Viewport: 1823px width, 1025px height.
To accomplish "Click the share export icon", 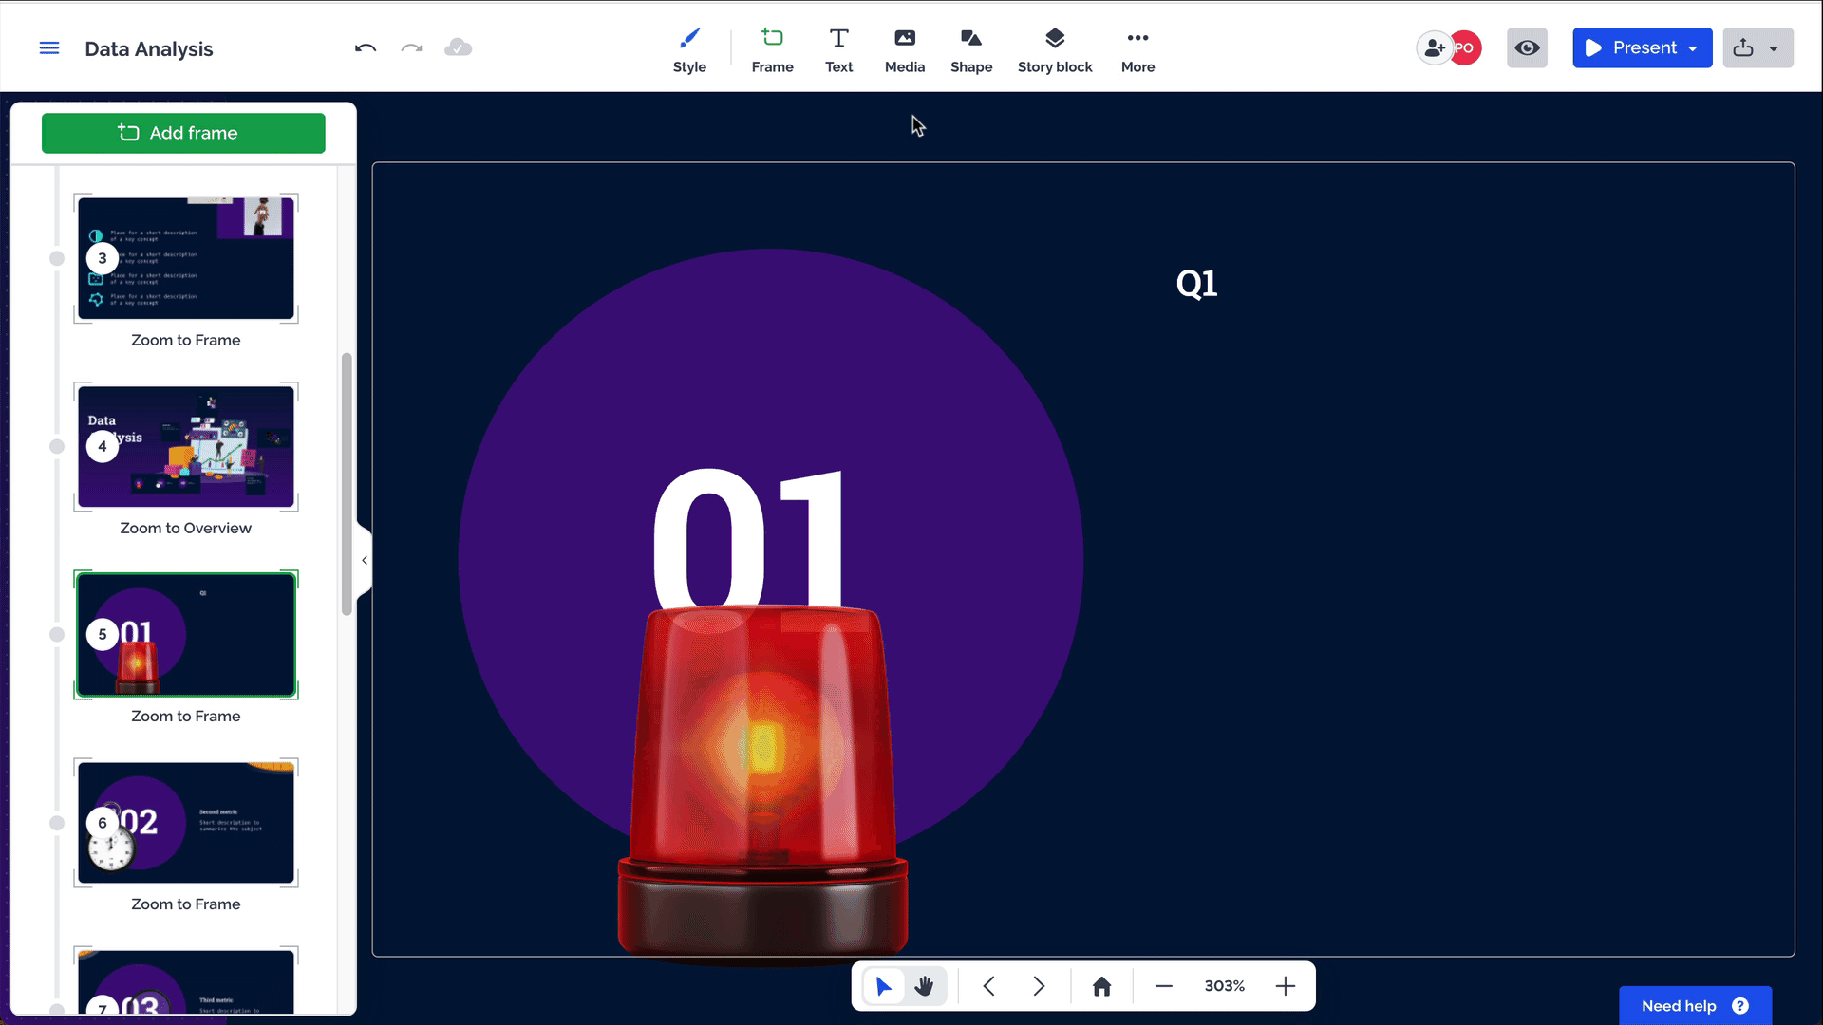I will click(1743, 48).
